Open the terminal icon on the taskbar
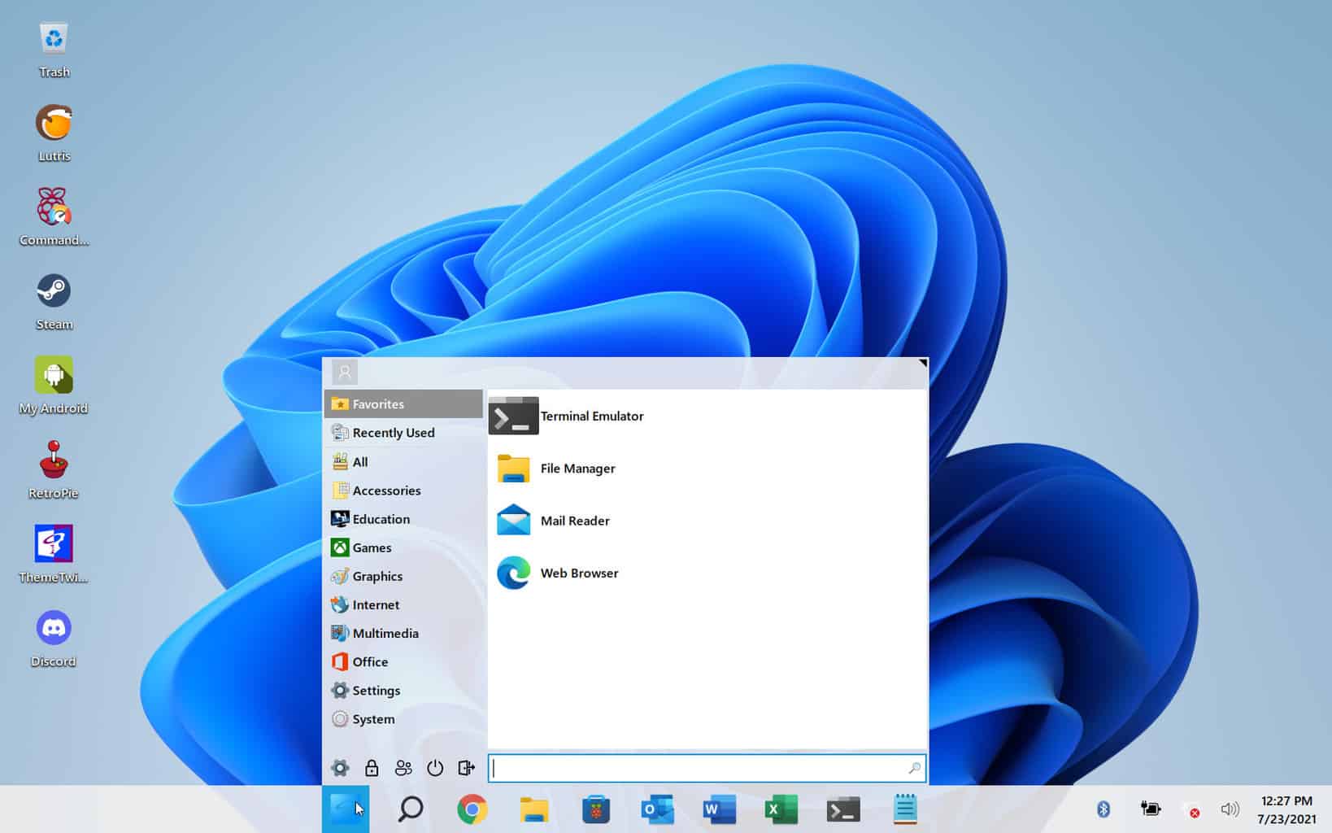Viewport: 1332px width, 833px height. (x=843, y=809)
